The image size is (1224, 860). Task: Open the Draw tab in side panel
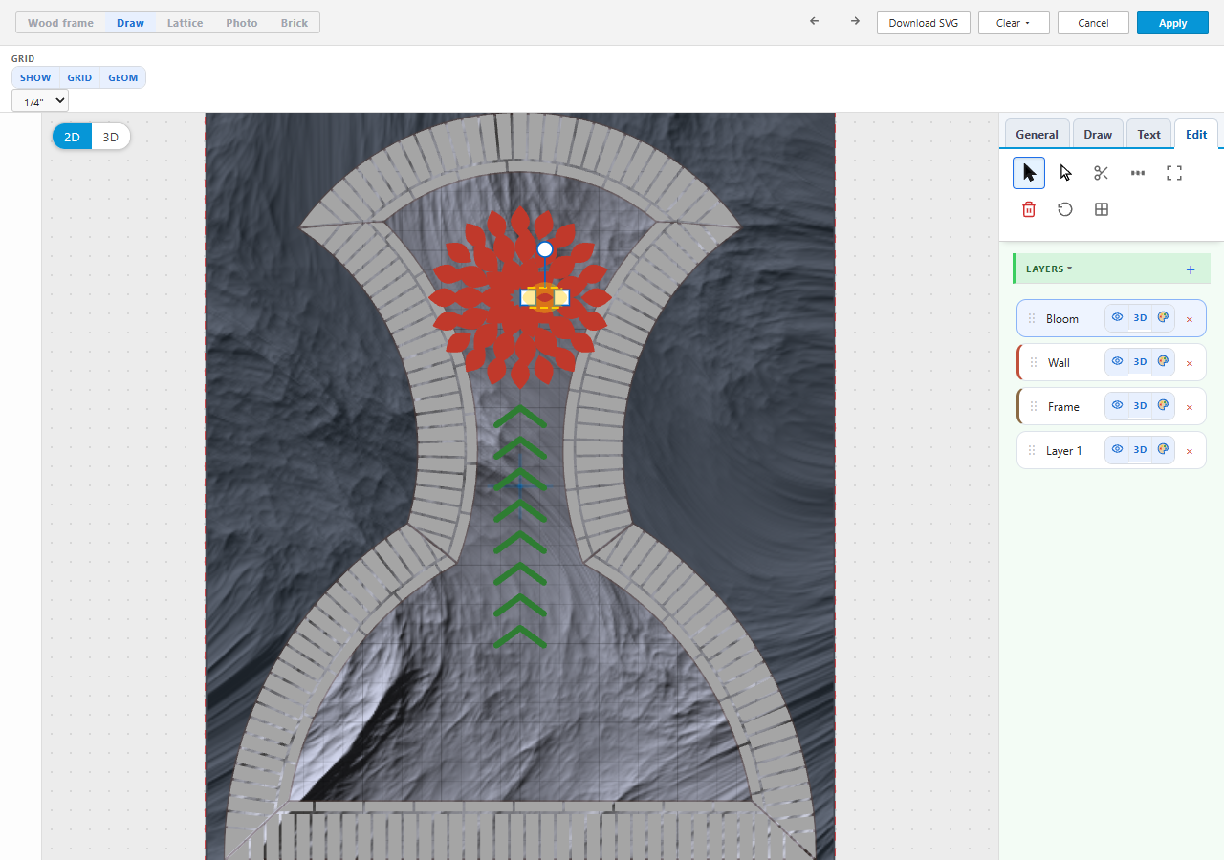coord(1098,135)
